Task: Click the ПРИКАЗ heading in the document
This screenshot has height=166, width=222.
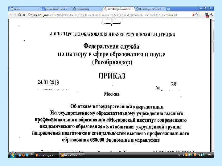Action: [112, 76]
